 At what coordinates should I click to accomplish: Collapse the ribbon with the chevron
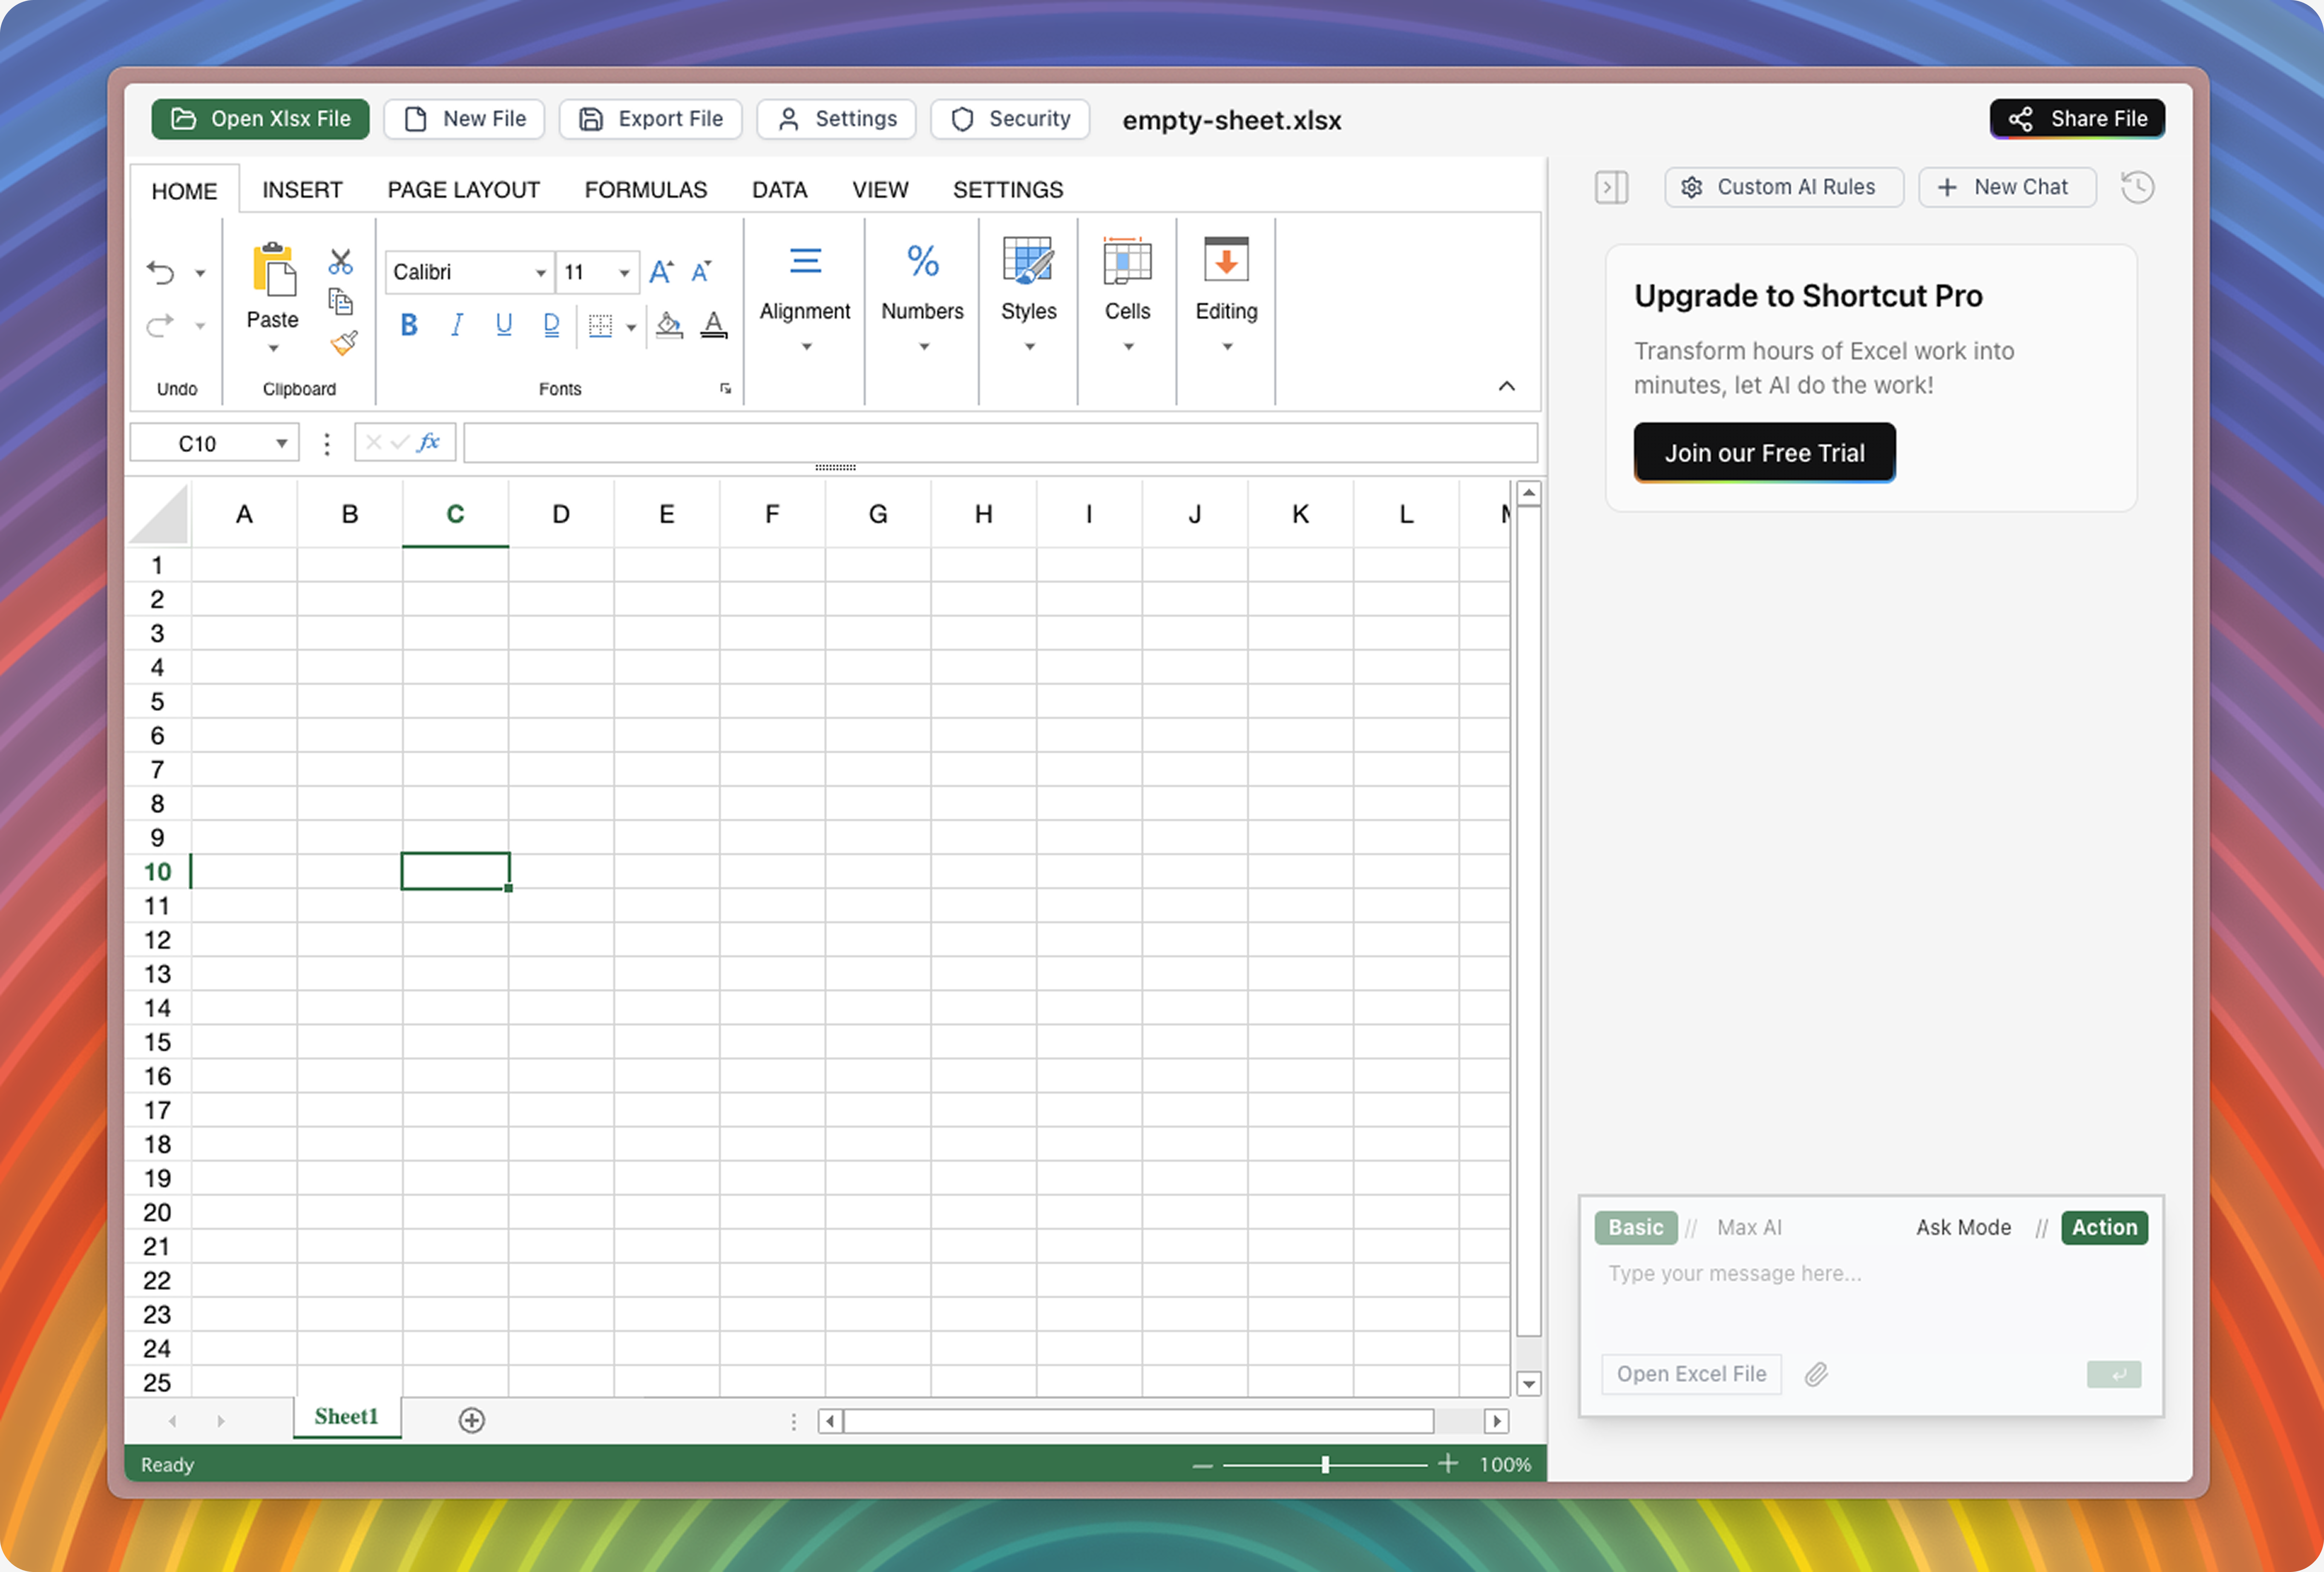pyautogui.click(x=1506, y=387)
